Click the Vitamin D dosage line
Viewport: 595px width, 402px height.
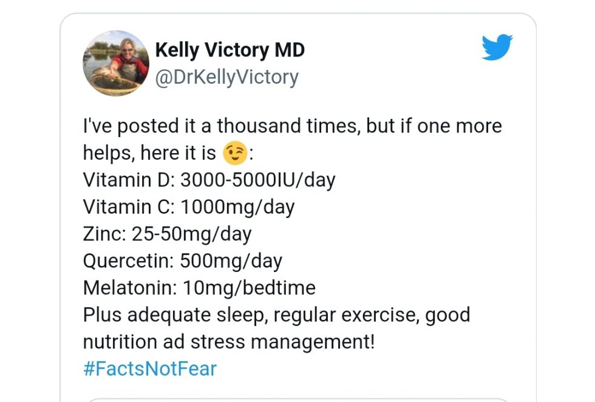209,180
